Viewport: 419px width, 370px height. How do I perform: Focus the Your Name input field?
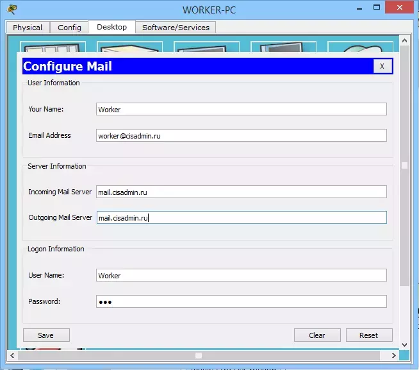[242, 109]
